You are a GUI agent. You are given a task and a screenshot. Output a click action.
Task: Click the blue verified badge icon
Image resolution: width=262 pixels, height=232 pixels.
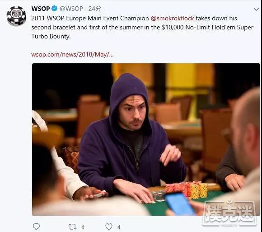(54, 9)
